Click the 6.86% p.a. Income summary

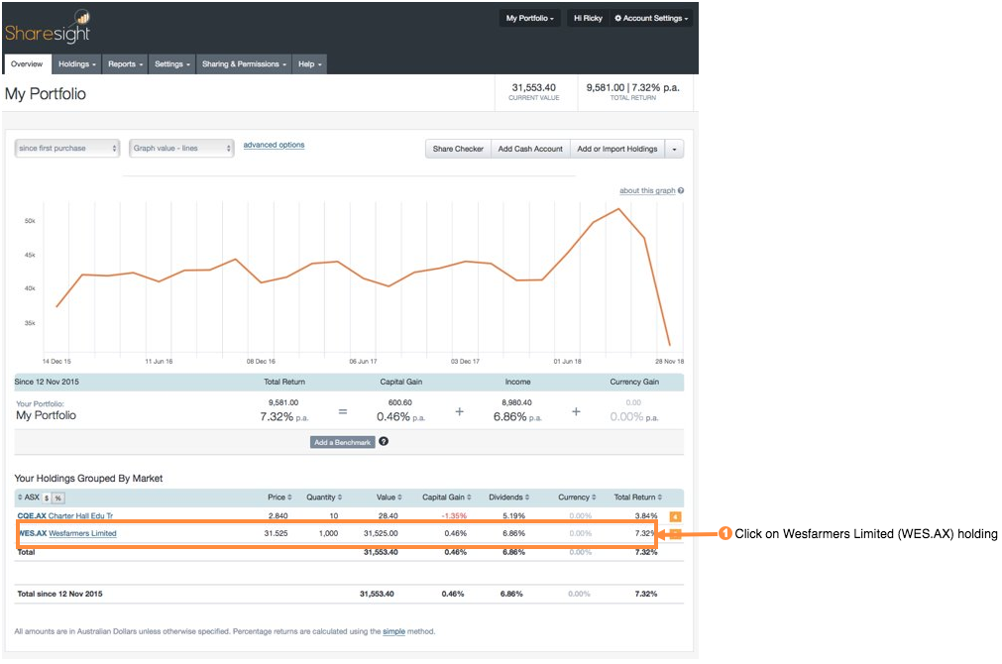(517, 416)
